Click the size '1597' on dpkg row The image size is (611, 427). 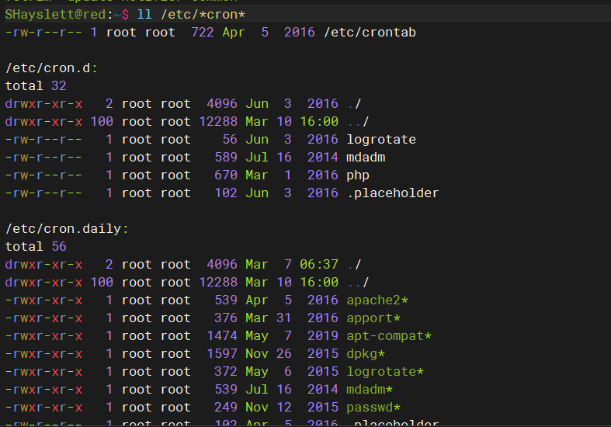click(x=222, y=354)
